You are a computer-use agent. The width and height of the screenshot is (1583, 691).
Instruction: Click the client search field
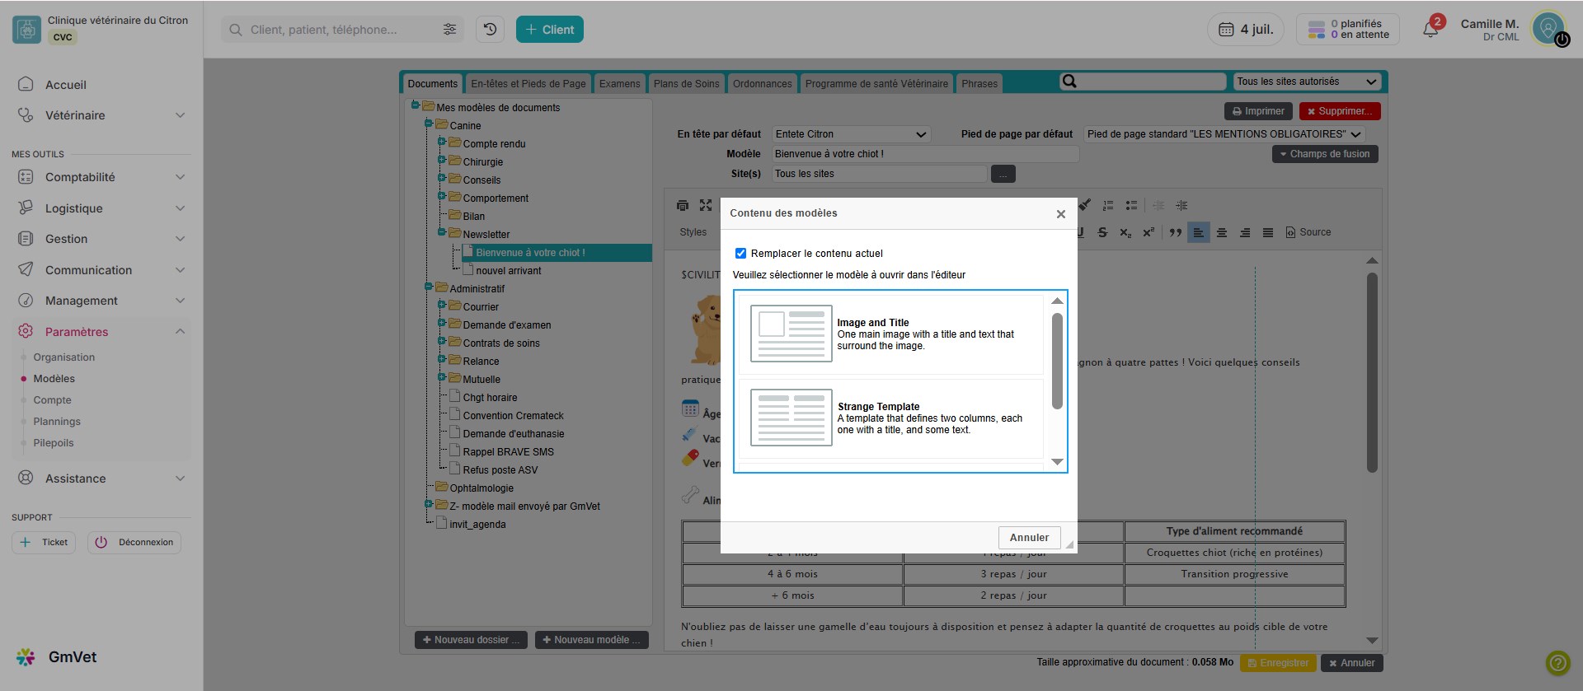tap(342, 30)
